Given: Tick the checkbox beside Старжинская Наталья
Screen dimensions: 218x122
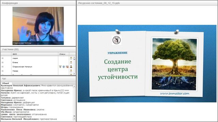Looking at the screenshot, I should 2,67.
